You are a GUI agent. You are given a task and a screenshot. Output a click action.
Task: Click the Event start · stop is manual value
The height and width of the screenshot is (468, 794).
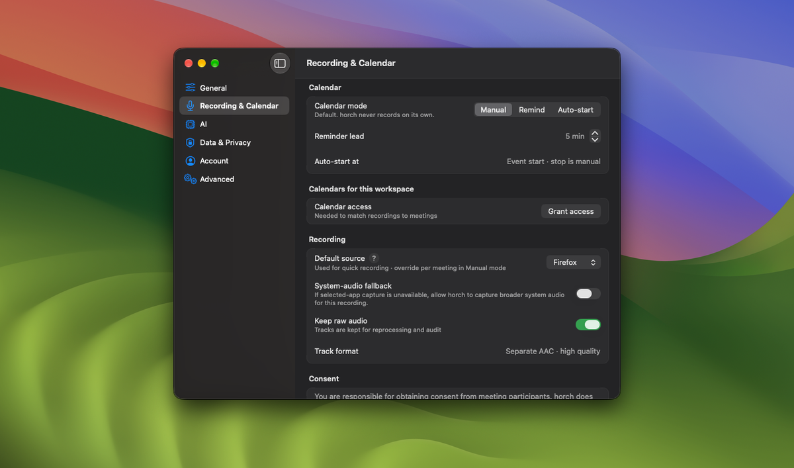coord(554,162)
